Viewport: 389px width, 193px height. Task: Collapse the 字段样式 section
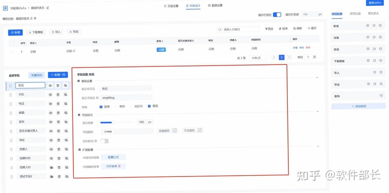click(318, 112)
